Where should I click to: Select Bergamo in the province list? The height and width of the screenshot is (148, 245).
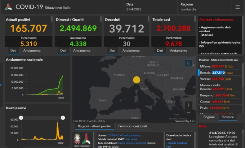click(x=220, y=95)
